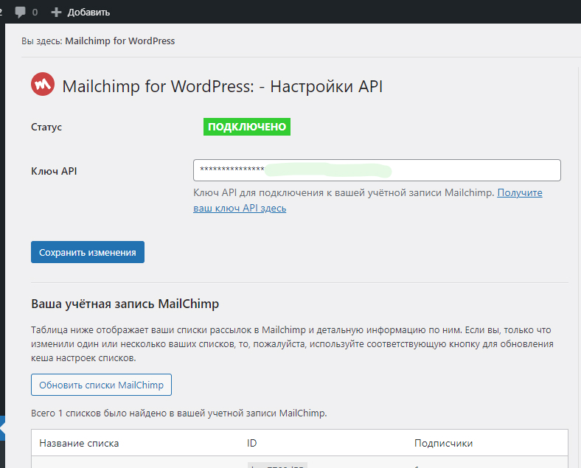The image size is (581, 468).
Task: Click the Ваша учётная запись MailChimp heading
Action: point(125,304)
